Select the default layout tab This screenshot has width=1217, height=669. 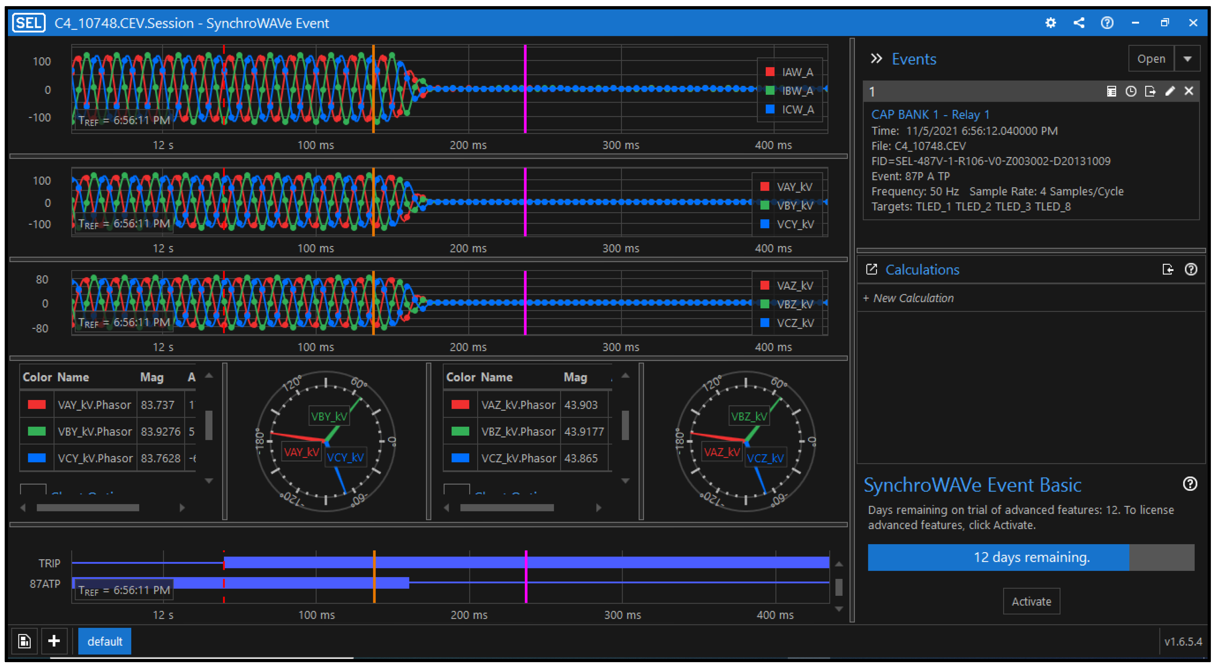[104, 641]
